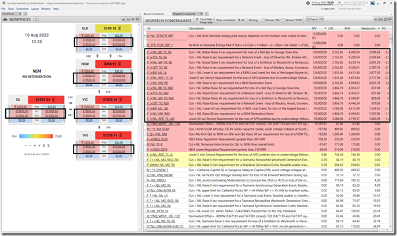The height and width of the screenshot is (236, 397).
Task: Click sort arrow on MV column
Action: pos(325,28)
